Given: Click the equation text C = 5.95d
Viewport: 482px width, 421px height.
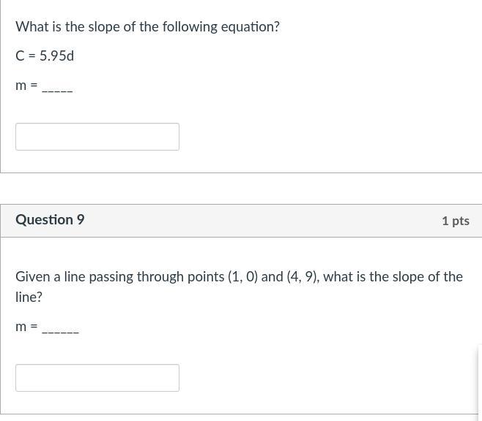Looking at the screenshot, I should click(x=45, y=56).
